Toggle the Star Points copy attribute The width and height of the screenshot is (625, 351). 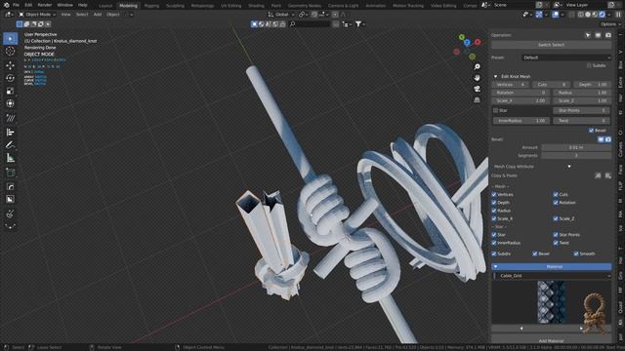pyautogui.click(x=556, y=235)
